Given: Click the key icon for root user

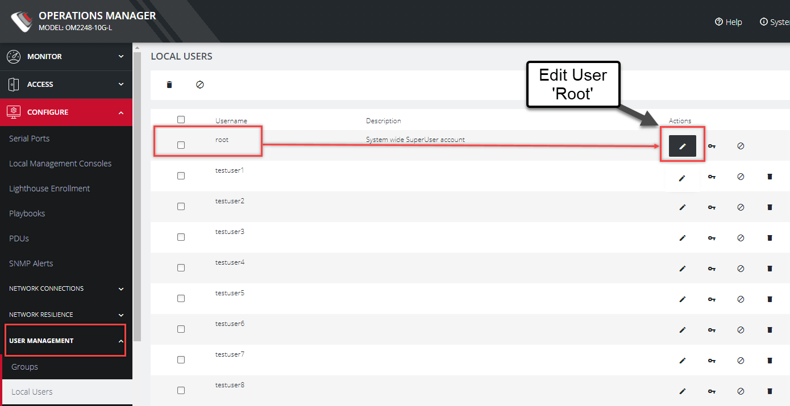Looking at the screenshot, I should (712, 146).
